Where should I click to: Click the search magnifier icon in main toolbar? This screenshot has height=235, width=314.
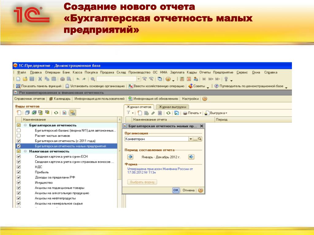[93, 79]
